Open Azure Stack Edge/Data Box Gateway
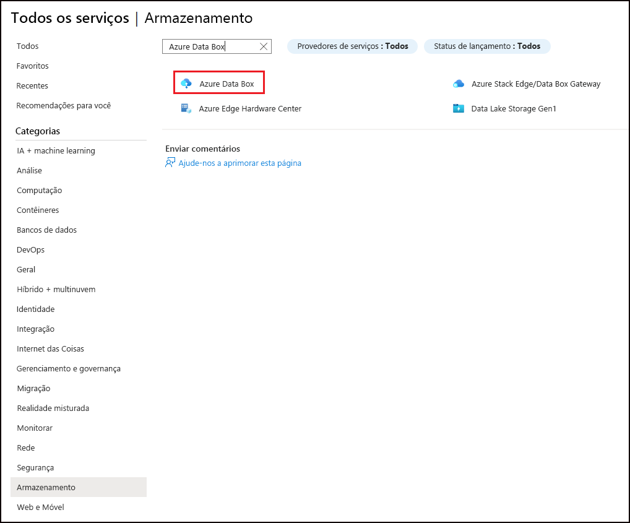This screenshot has width=630, height=523. pyautogui.click(x=536, y=84)
